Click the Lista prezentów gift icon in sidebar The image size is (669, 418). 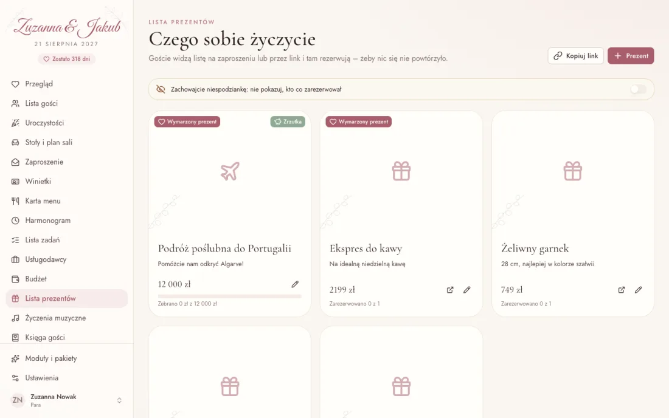click(15, 299)
